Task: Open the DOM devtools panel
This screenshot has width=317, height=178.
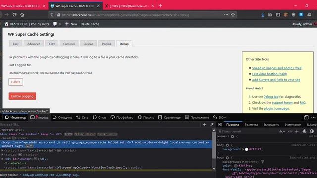Action: (x=220, y=117)
